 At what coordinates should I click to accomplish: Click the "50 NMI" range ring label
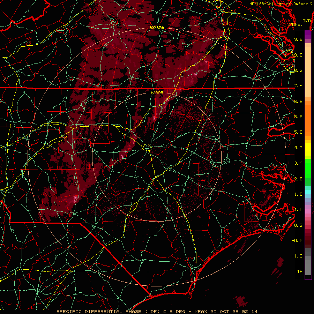157,92
